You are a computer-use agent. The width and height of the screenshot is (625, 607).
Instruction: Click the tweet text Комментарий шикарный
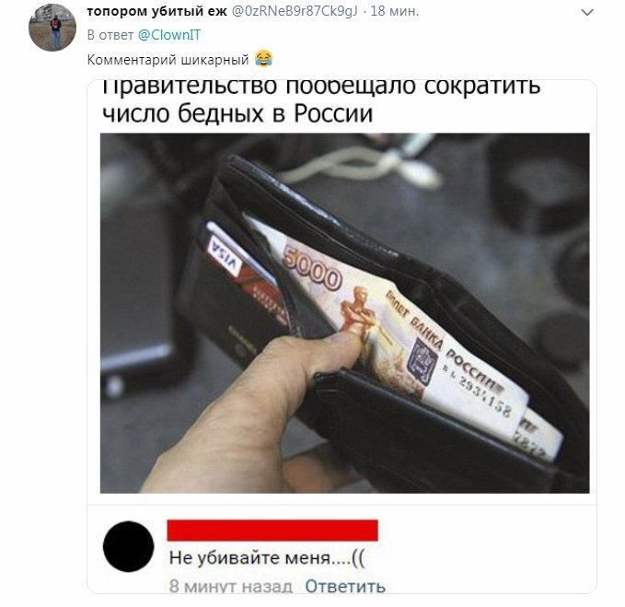pyautogui.click(x=168, y=60)
